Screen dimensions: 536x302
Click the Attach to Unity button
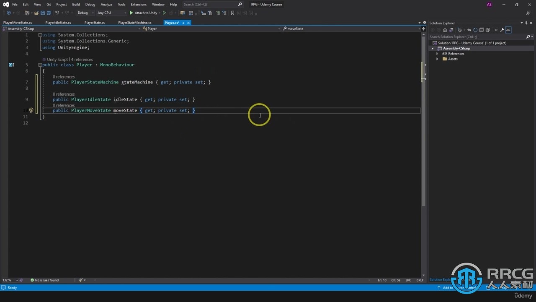(143, 13)
